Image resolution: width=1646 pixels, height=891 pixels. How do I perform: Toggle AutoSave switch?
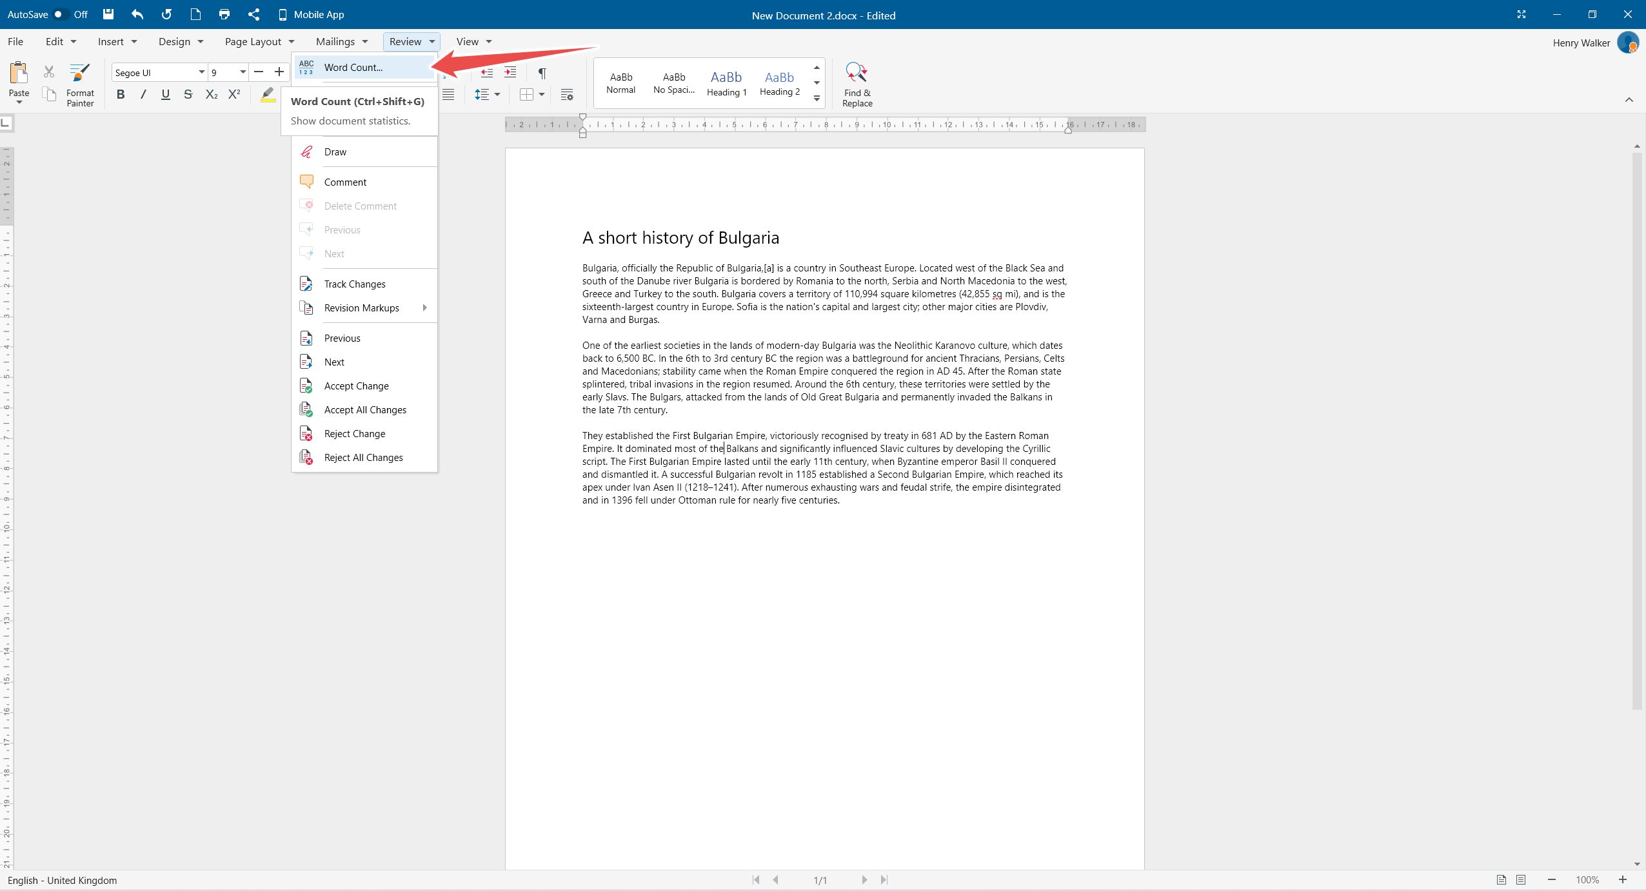click(x=61, y=14)
